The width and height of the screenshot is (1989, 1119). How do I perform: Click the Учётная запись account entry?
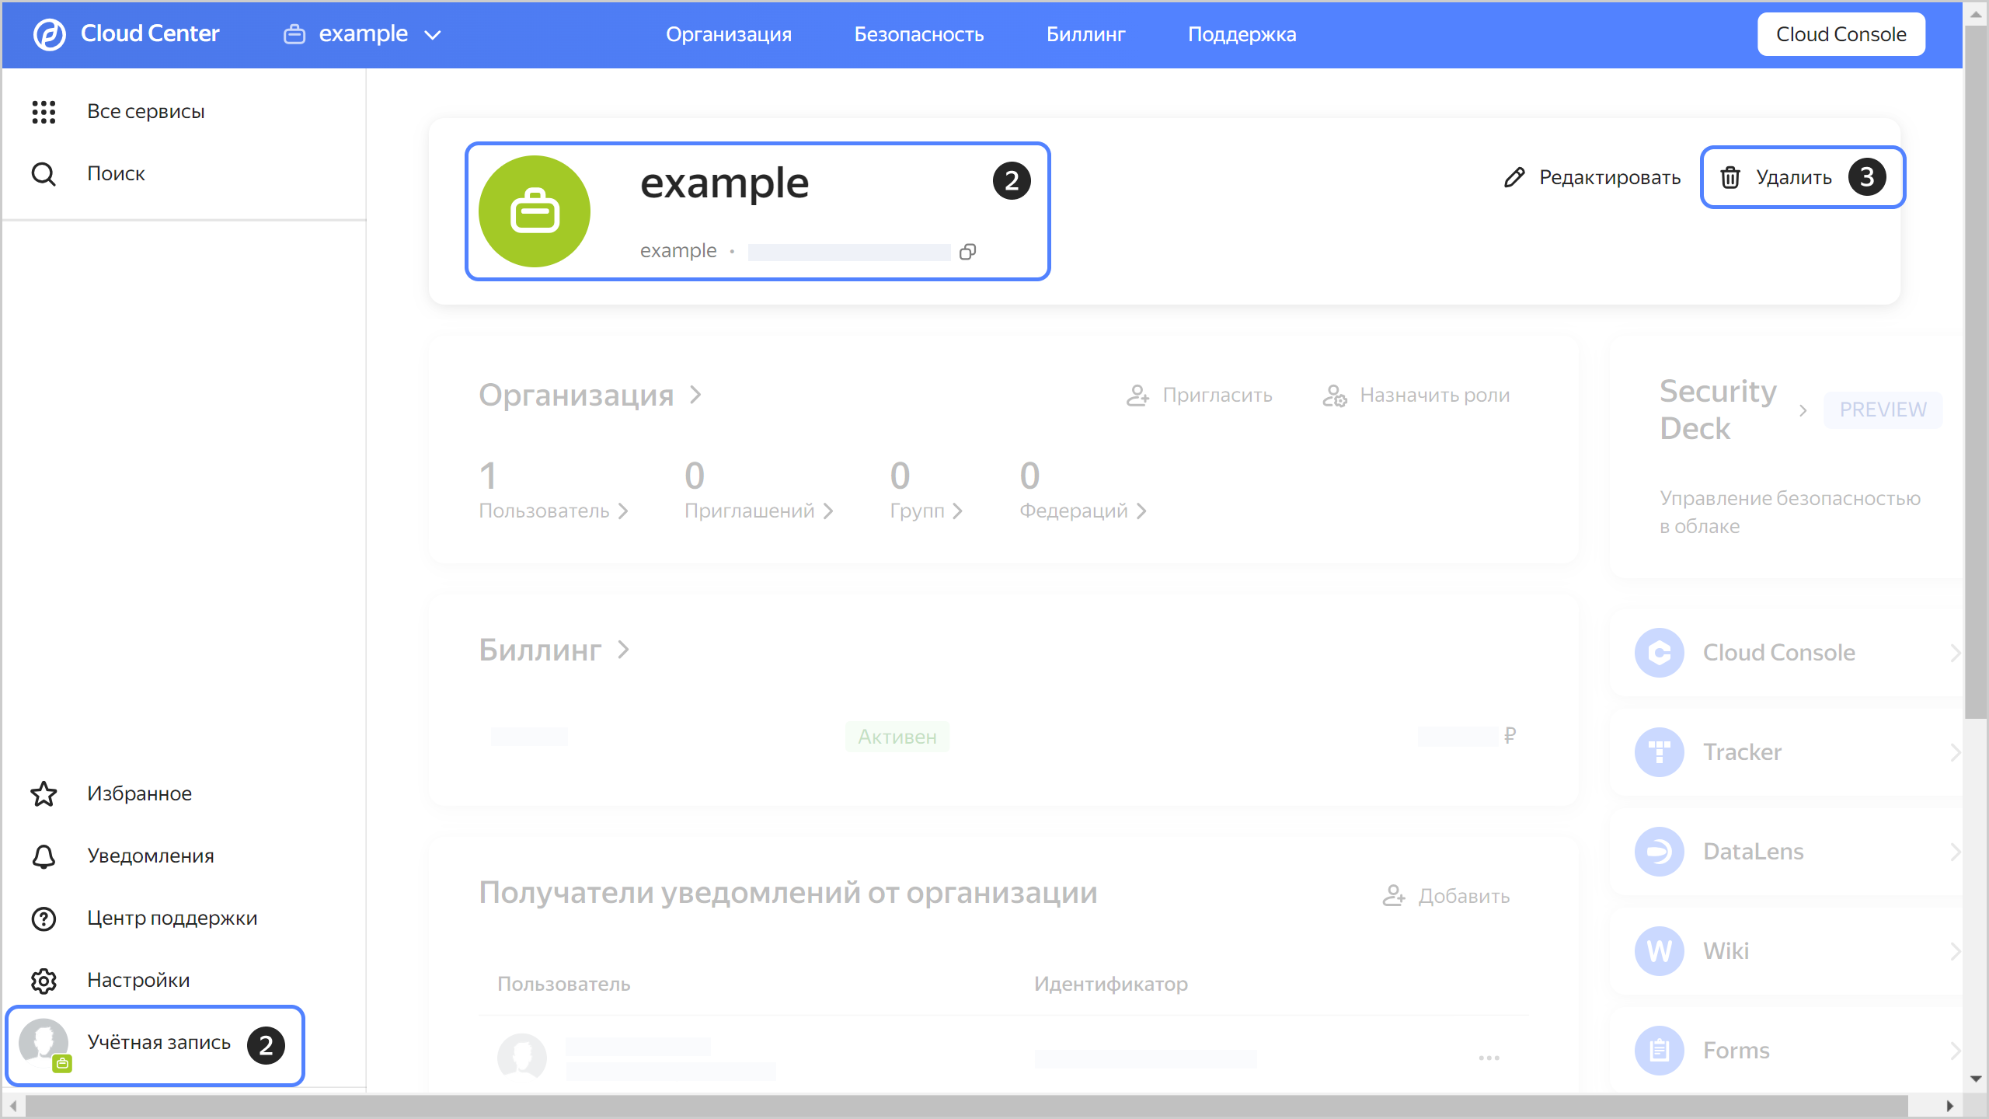[x=159, y=1042]
